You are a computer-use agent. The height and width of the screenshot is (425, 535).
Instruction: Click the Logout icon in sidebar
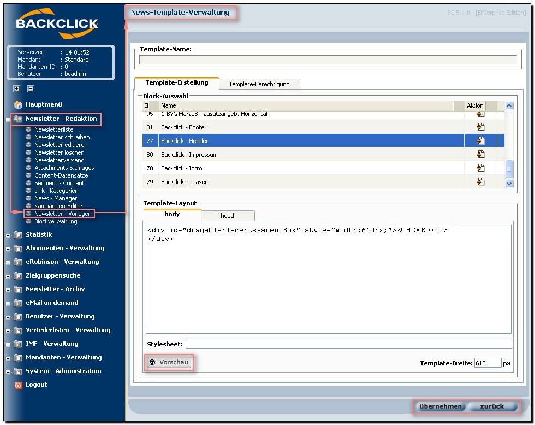click(18, 385)
